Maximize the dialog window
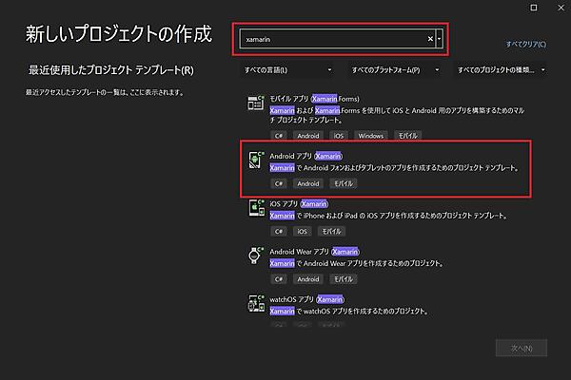Viewport: 571px width, 380px height. point(532,8)
